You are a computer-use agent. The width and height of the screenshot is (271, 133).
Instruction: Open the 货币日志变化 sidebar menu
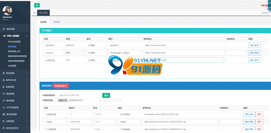[x=15, y=128]
